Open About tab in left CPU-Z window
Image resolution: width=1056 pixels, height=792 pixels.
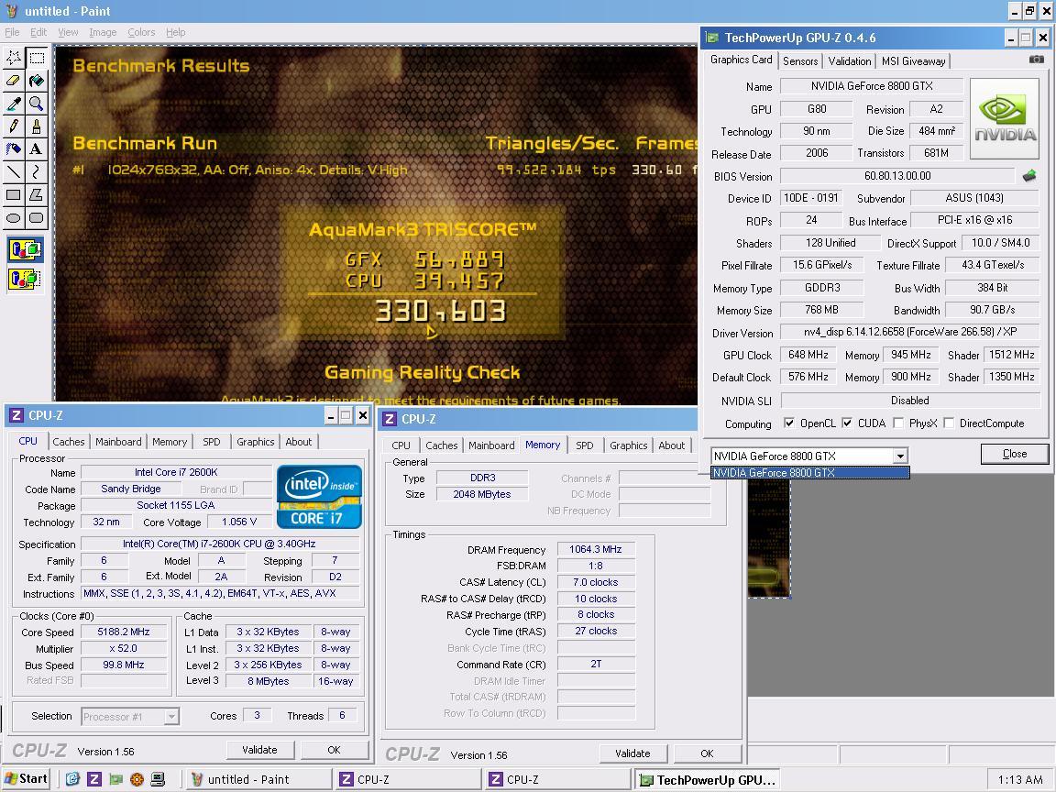coord(298,442)
